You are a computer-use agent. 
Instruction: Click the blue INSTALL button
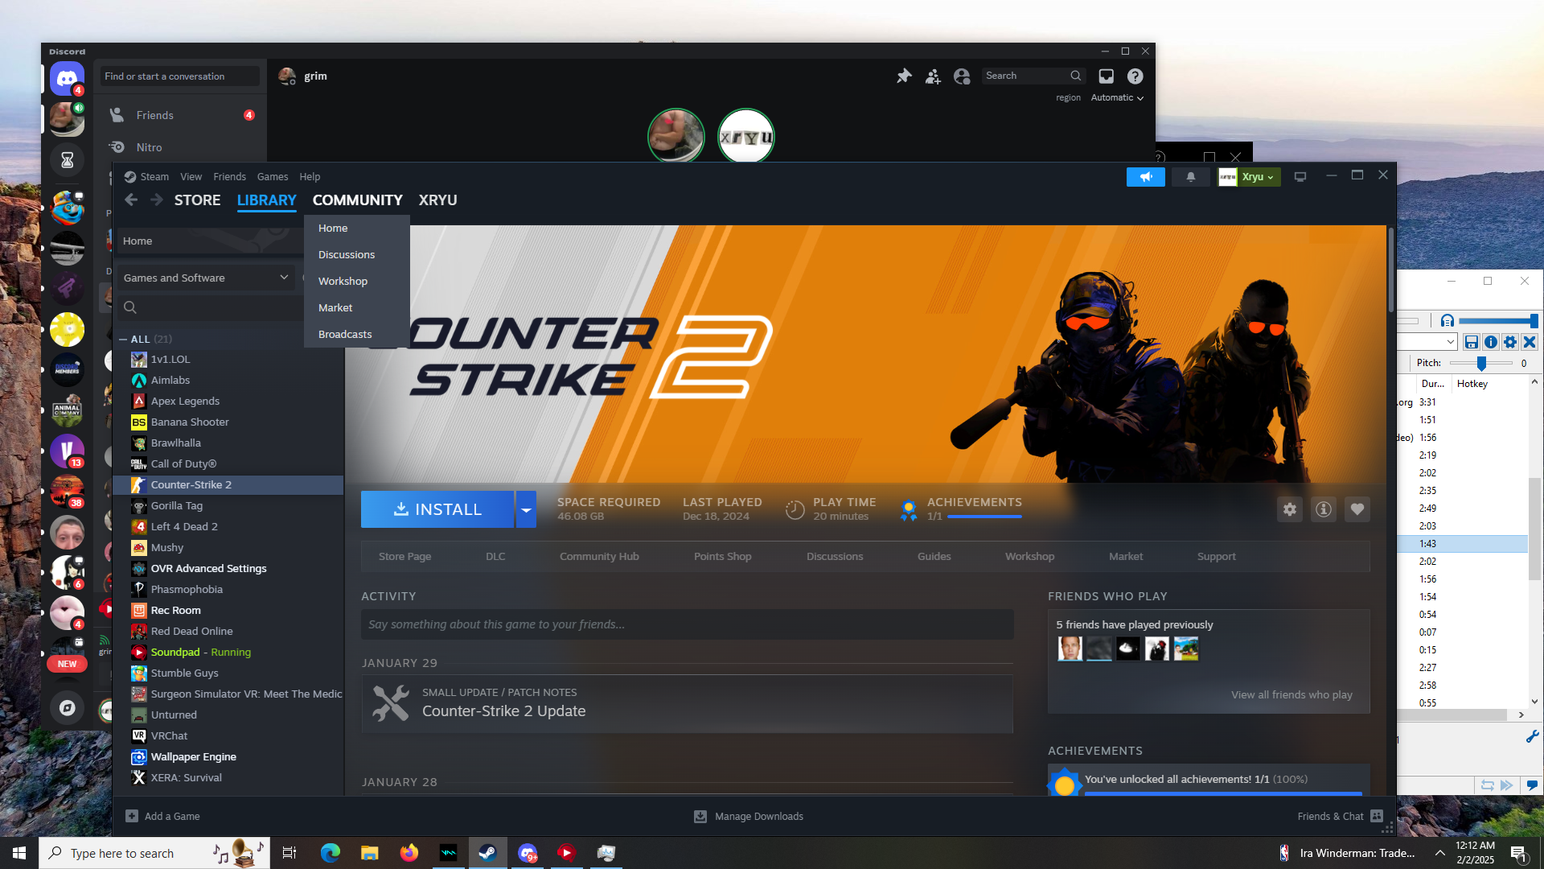point(437,509)
